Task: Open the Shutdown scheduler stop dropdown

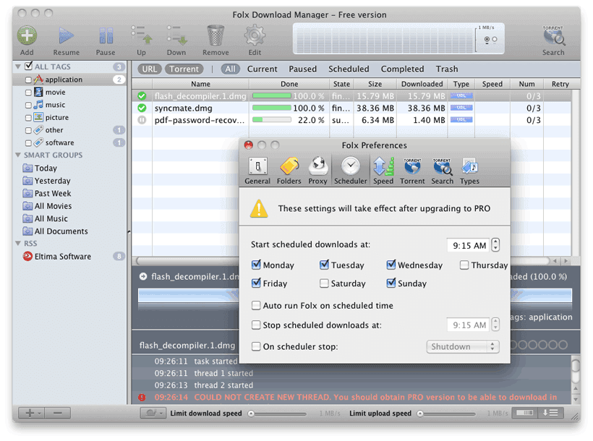Action: point(463,347)
